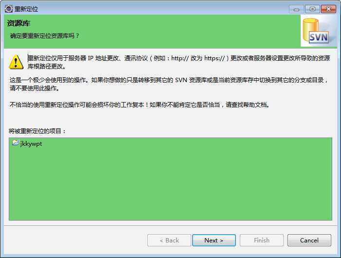Click the Eclipse gear icon in title bar
Viewport: 341px width, 258px height.
pos(9,9)
